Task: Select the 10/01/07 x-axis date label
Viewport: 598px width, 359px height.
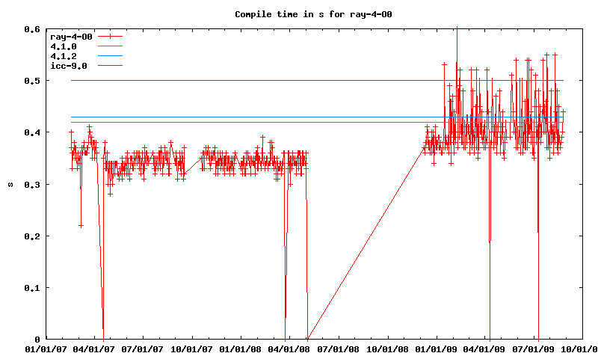Action: coord(191,349)
